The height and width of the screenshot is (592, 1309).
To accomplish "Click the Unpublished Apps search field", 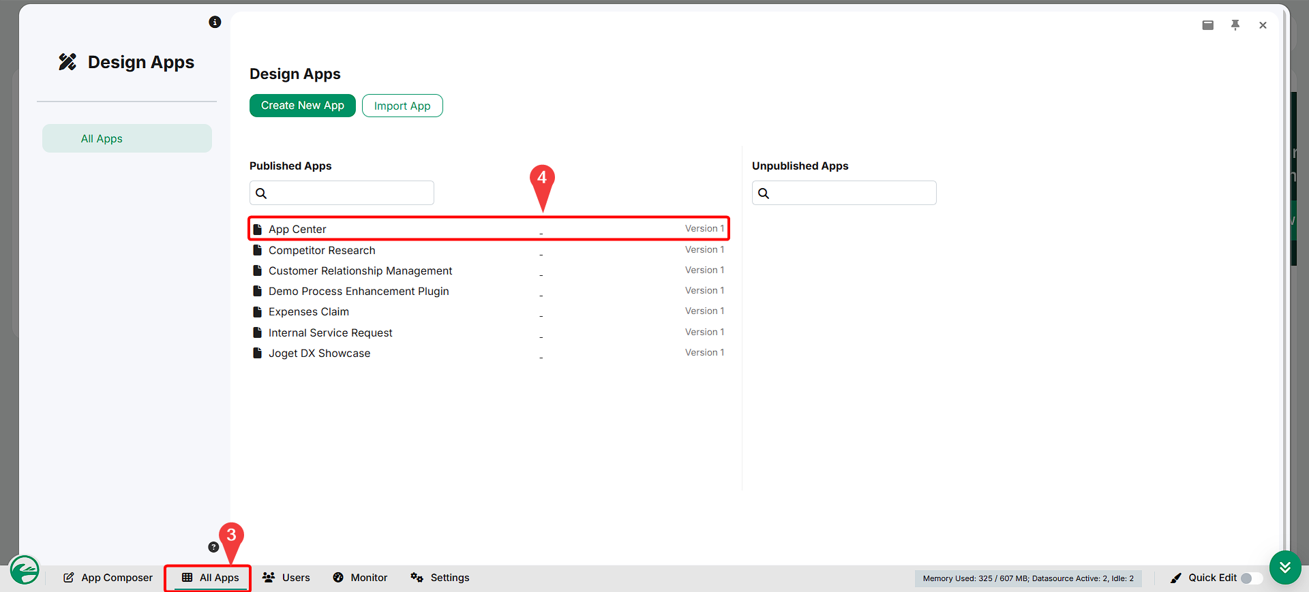I will [x=844, y=193].
